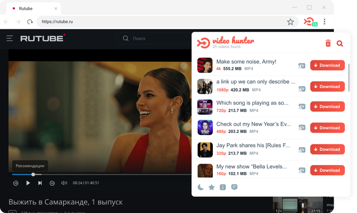The height and width of the screenshot is (213, 357).
Task: Download 'Check out my New Year's' video
Action: (327, 128)
